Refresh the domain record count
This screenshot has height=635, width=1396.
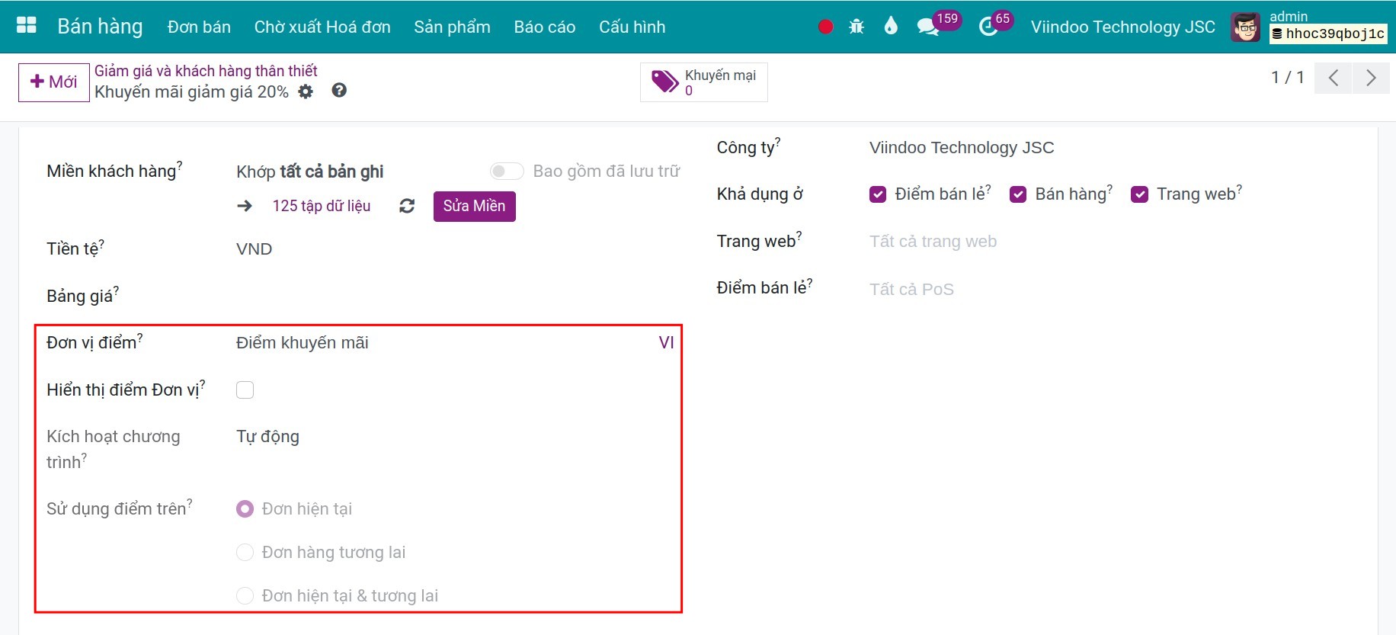(407, 206)
